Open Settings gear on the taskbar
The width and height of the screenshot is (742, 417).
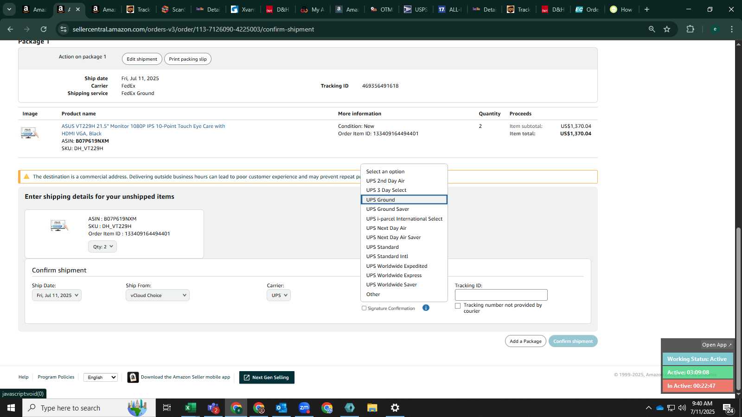click(395, 408)
